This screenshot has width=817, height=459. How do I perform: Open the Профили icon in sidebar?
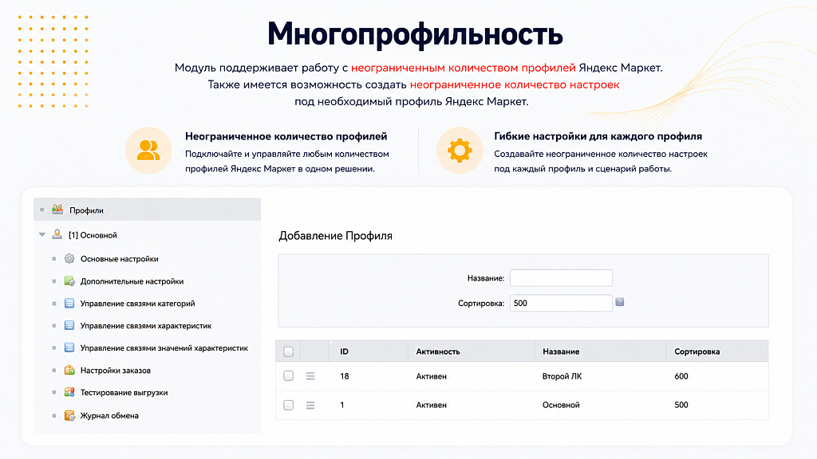point(57,210)
